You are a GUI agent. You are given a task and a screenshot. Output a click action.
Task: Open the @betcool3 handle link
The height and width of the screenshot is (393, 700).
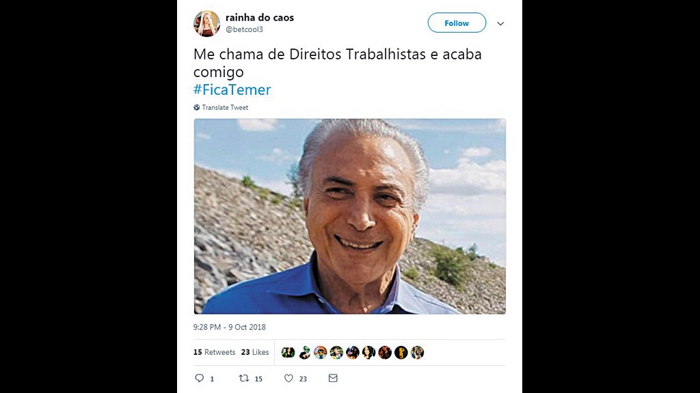(x=244, y=29)
